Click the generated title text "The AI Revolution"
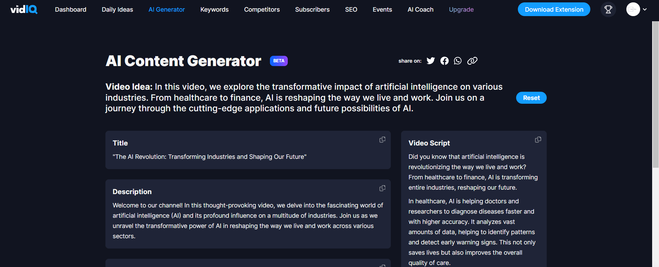The image size is (659, 267). (x=209, y=157)
